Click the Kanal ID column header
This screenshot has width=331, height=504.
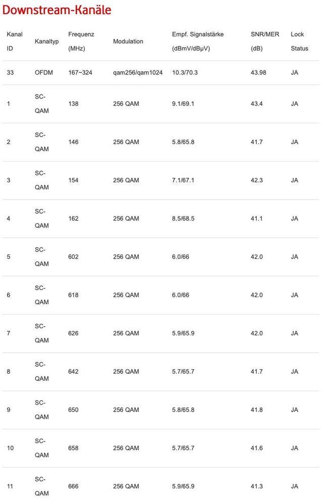click(x=15, y=41)
